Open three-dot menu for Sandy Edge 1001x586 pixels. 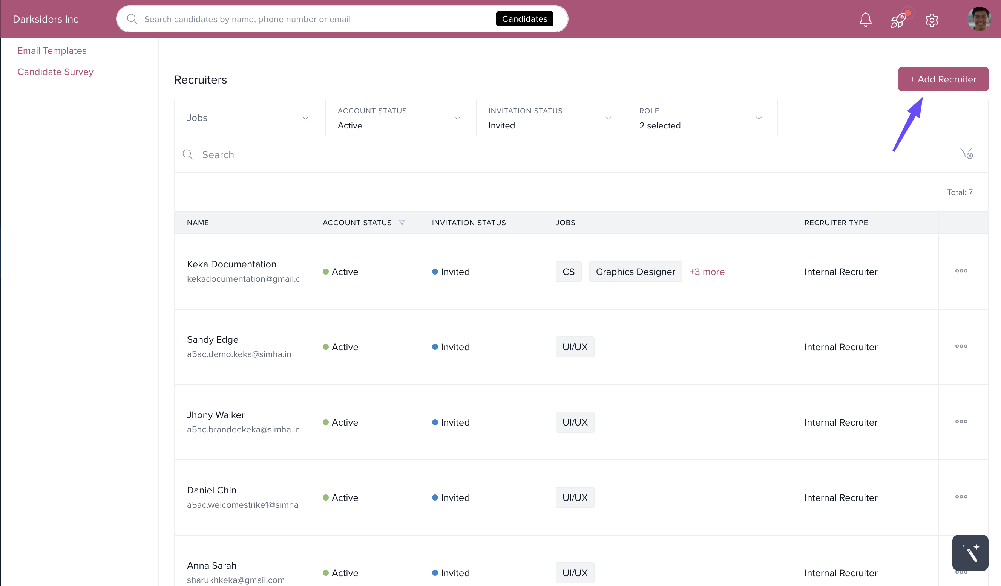pyautogui.click(x=961, y=346)
